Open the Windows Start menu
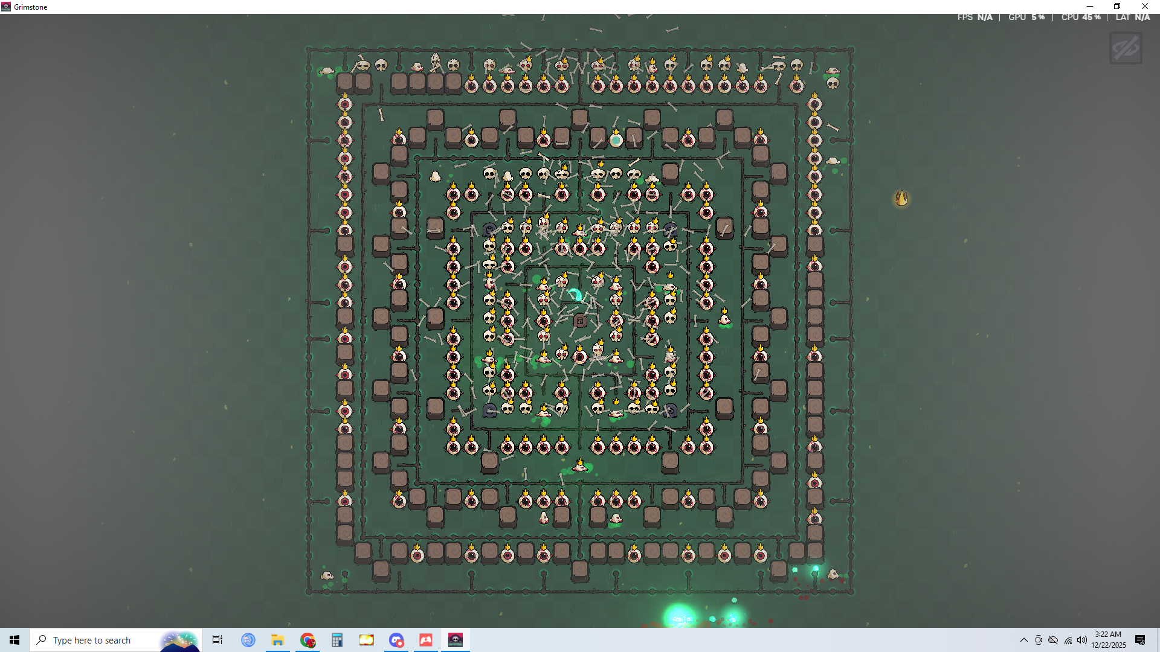The height and width of the screenshot is (652, 1160). (x=14, y=640)
